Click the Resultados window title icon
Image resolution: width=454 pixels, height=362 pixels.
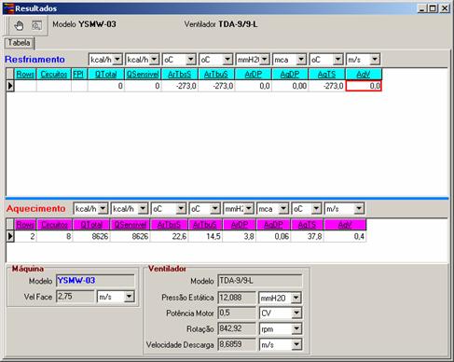pos(8,8)
